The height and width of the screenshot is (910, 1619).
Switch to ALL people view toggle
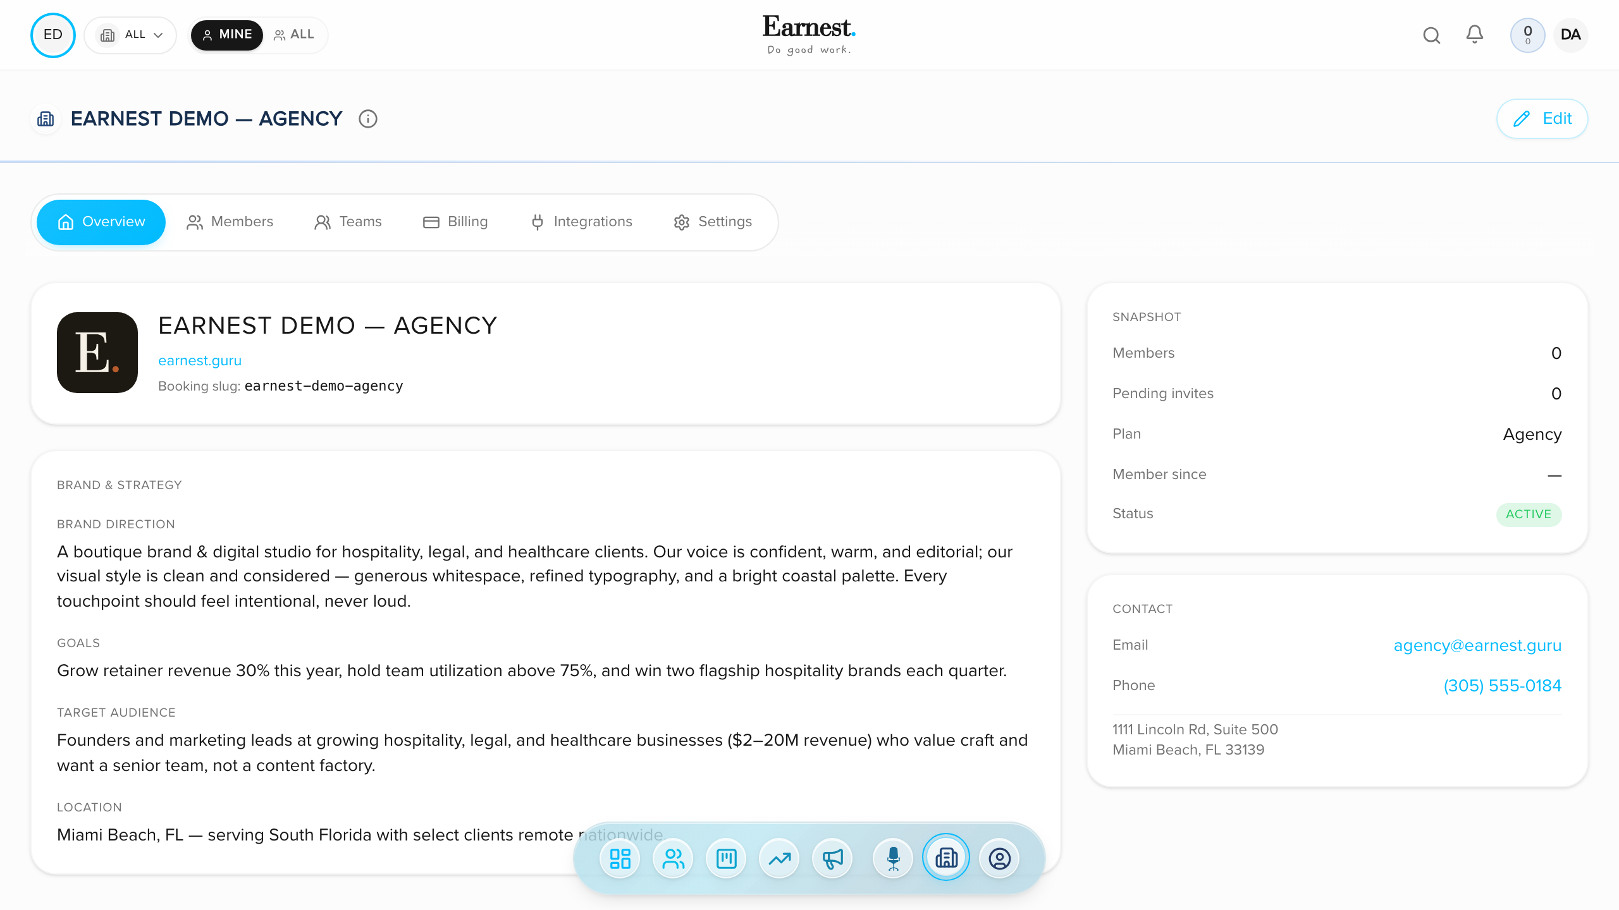click(x=294, y=35)
